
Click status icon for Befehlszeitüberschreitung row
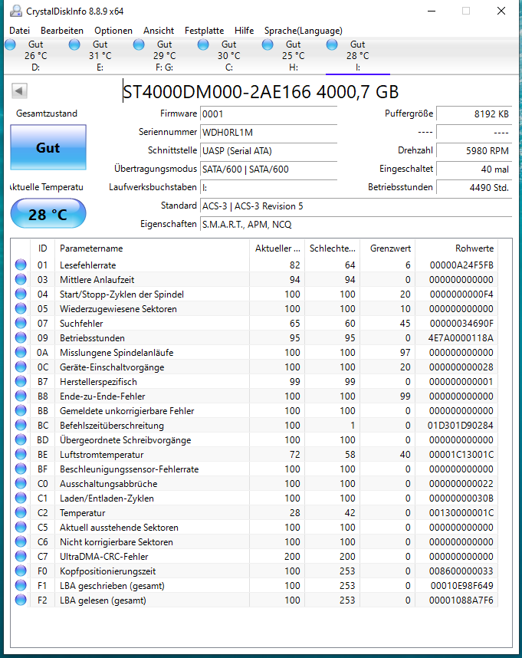coord(21,425)
